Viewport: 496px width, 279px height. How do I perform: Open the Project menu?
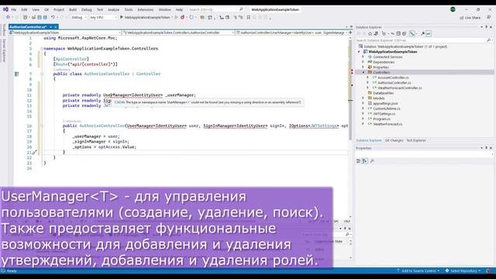[x=59, y=9]
